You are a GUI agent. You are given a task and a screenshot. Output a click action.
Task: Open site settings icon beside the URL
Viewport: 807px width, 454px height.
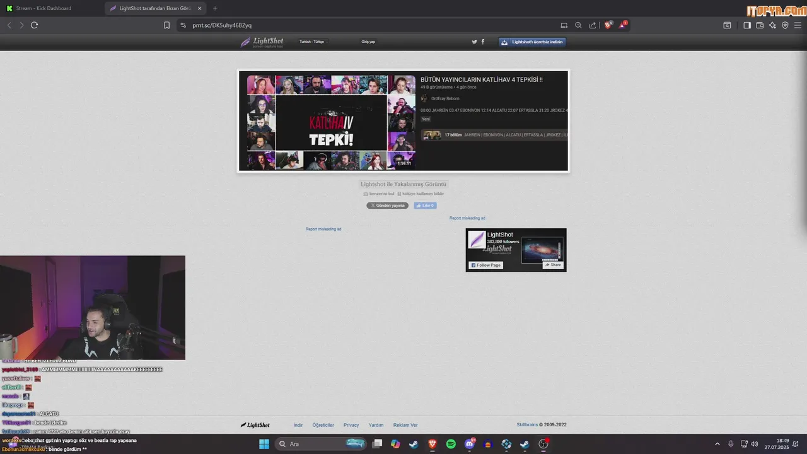[x=183, y=25]
